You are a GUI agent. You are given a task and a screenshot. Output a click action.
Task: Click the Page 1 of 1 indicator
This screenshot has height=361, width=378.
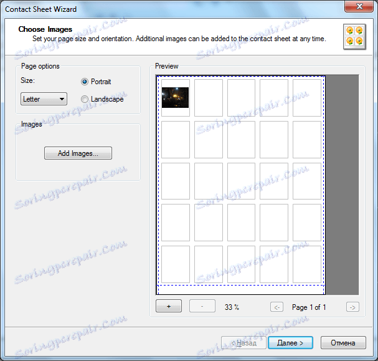tap(309, 307)
